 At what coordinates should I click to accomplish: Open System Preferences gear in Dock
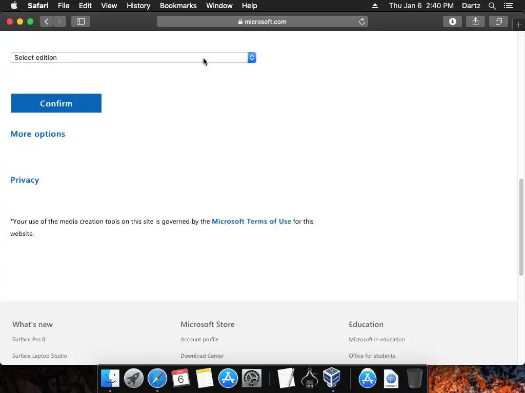coord(252,378)
